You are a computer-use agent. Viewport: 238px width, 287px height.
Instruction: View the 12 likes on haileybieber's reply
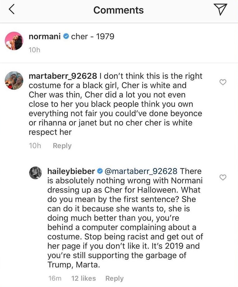point(83,278)
